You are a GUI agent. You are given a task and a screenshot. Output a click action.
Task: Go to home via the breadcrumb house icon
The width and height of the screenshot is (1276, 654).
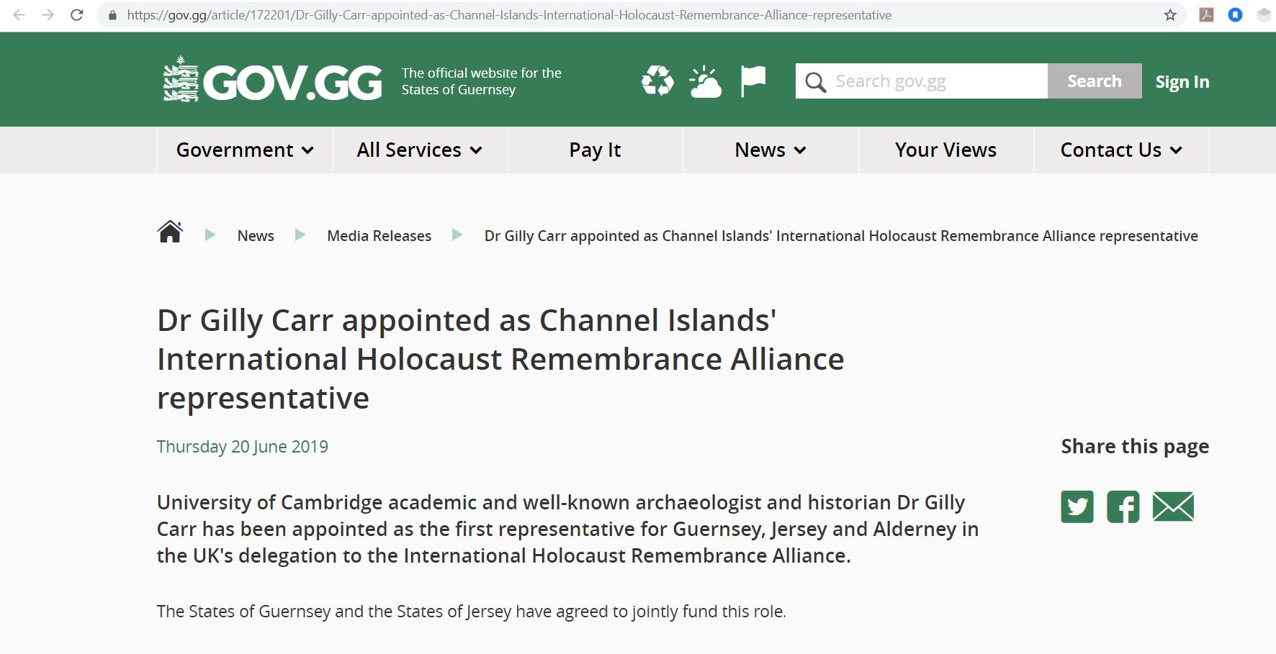coord(170,232)
